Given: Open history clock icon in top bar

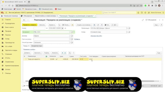Looking at the screenshot, I should [142, 13].
